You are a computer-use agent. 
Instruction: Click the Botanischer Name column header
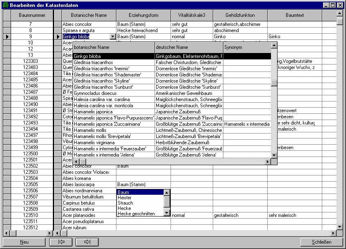(89, 15)
